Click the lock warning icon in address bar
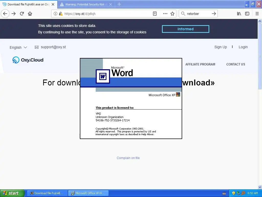 pyautogui.click(x=61, y=14)
